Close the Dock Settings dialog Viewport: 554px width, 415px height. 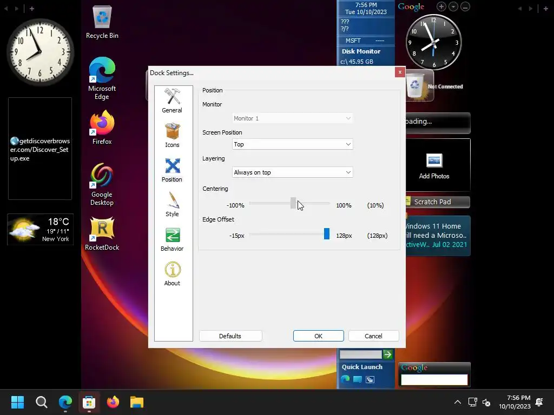[x=400, y=72]
